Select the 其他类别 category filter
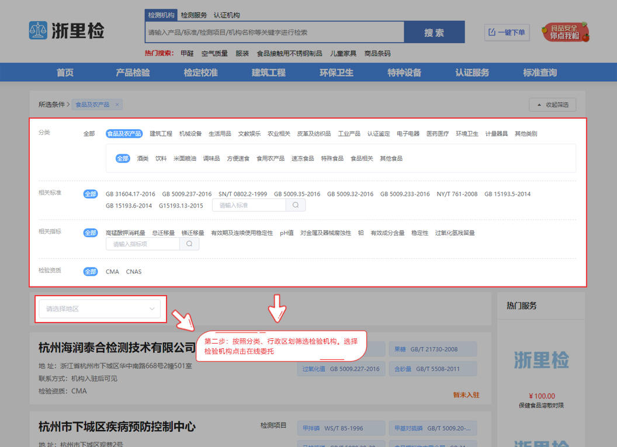The image size is (617, 447). click(x=526, y=133)
